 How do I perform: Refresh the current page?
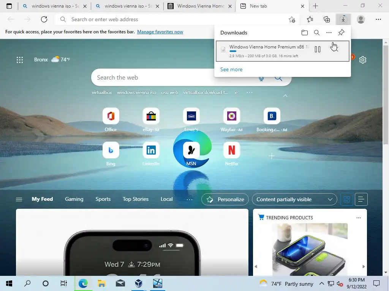(44, 19)
